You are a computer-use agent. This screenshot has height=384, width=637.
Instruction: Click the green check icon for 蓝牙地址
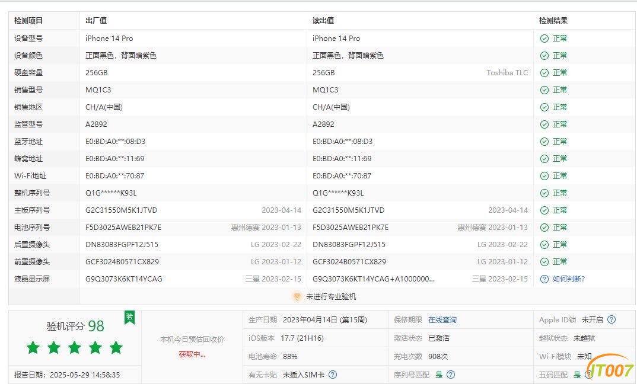544,142
